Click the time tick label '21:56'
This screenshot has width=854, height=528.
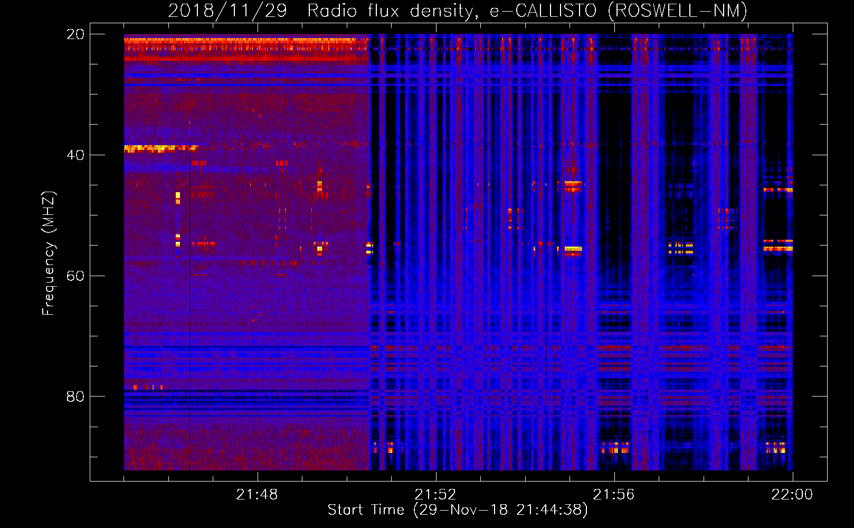614,495
